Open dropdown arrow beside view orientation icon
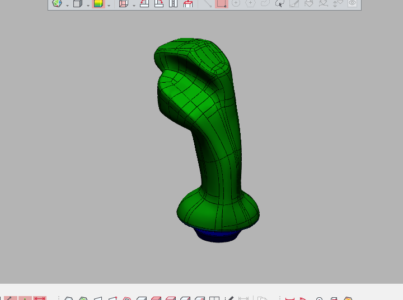This screenshot has height=300, width=403. tap(67, 5)
